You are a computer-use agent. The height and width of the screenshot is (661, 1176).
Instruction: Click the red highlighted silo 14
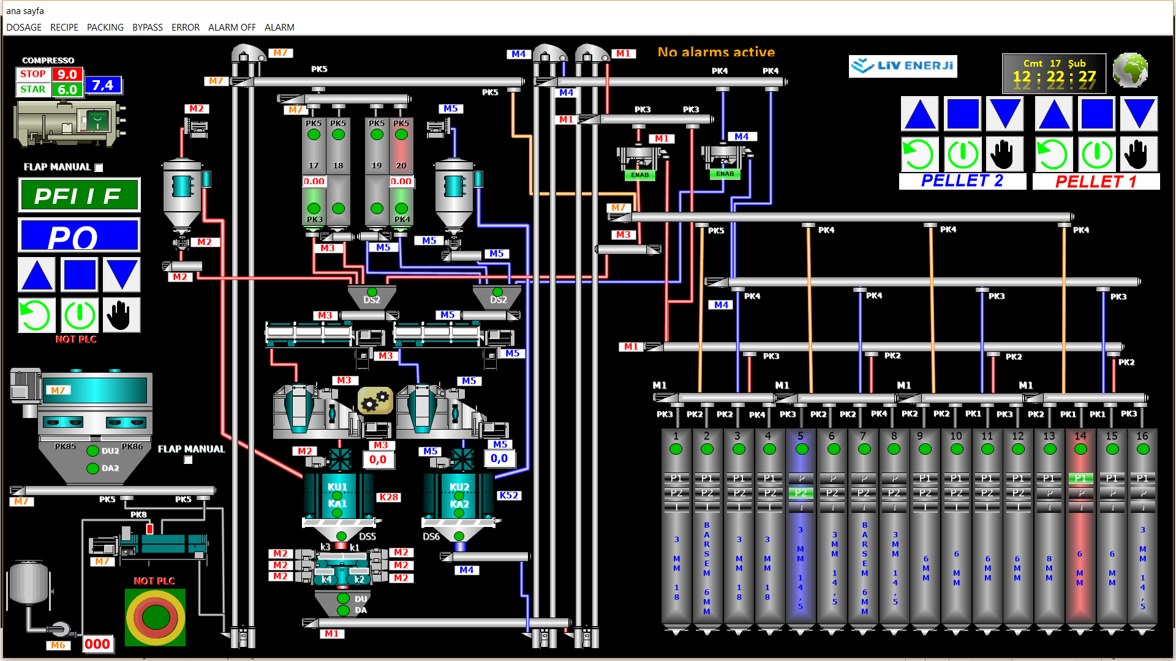(x=1080, y=539)
